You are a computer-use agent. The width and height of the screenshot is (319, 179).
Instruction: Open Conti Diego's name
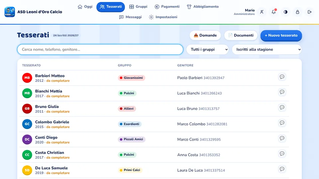tap(46, 137)
